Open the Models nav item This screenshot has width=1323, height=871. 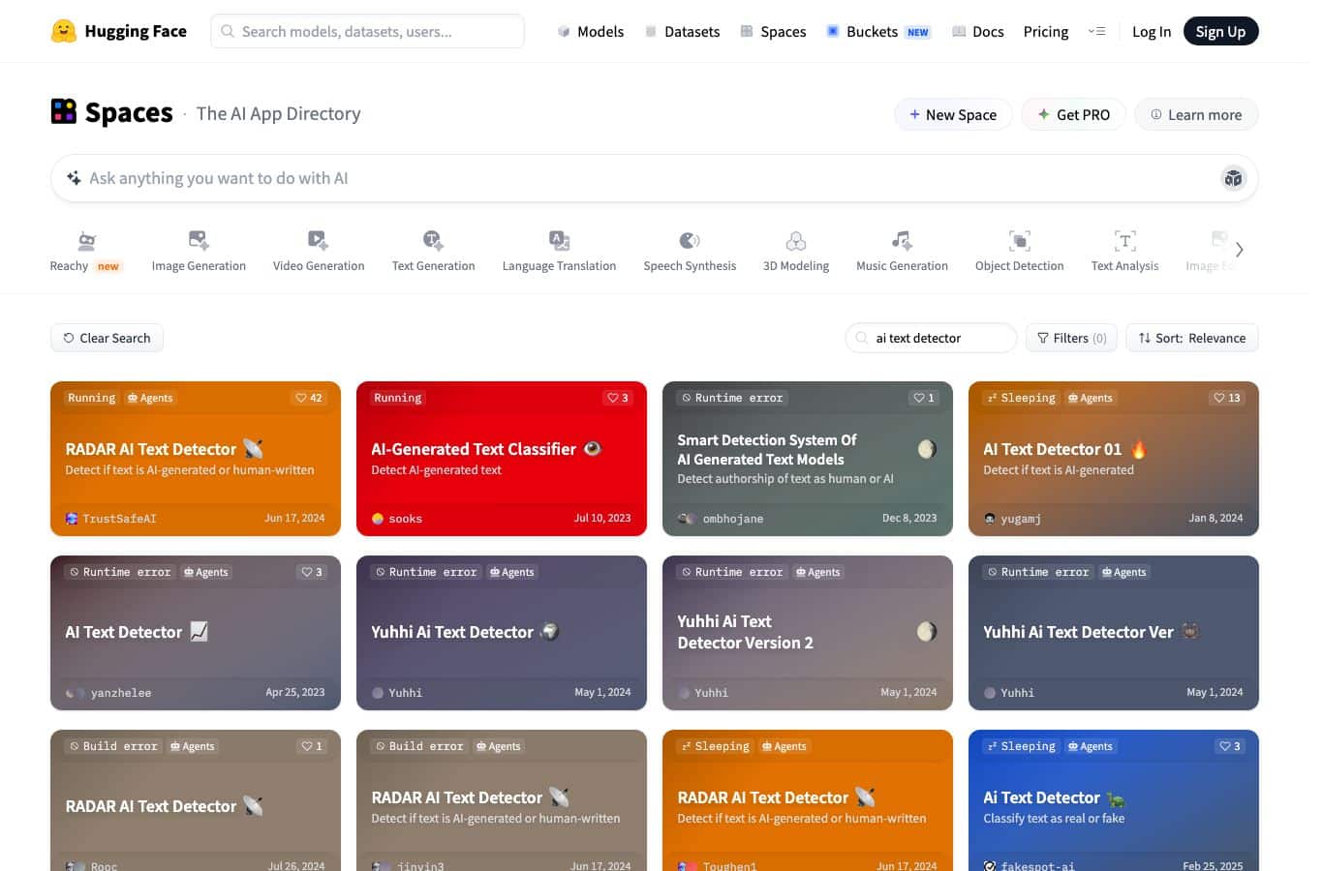[591, 31]
